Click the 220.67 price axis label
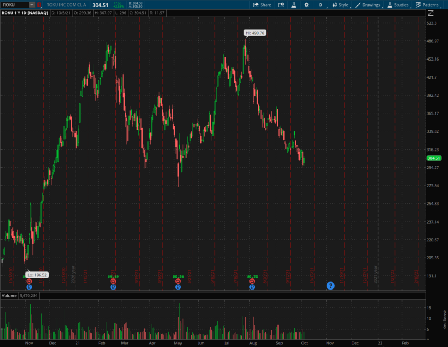The width and height of the screenshot is (448, 347). click(x=433, y=240)
